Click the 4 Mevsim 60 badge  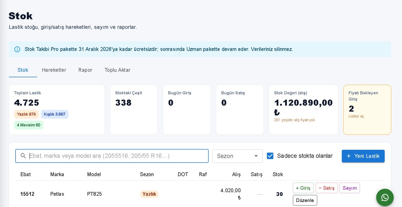pos(29,125)
